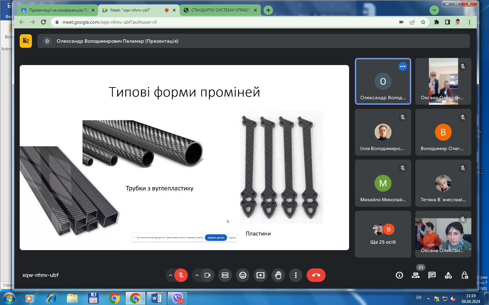Toggle the camera on
Screen dimensions: 489x305
click(x=207, y=275)
